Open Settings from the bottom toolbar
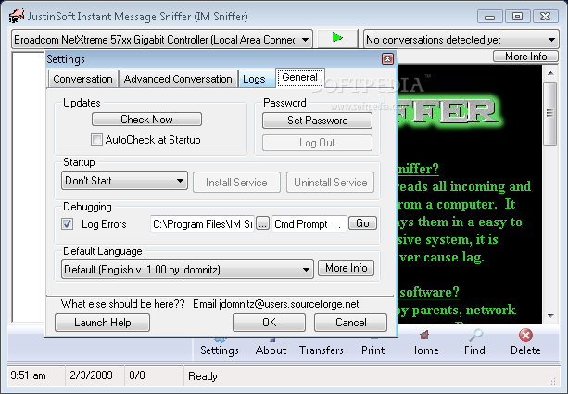The height and width of the screenshot is (394, 568). coord(220,346)
